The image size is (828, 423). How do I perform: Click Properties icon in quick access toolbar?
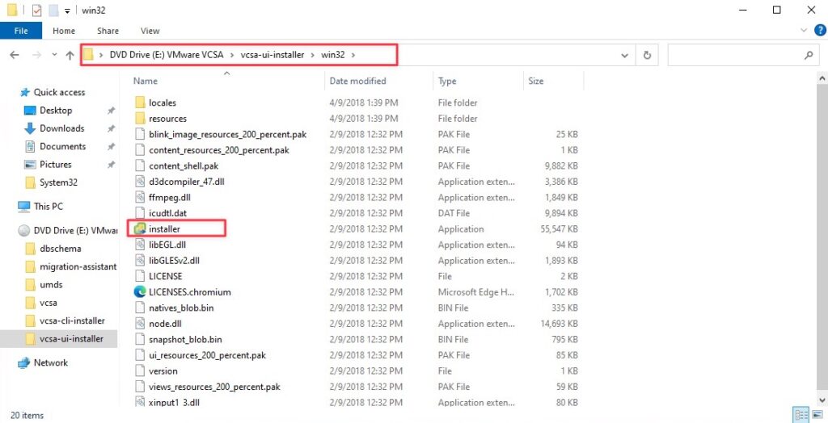point(36,10)
